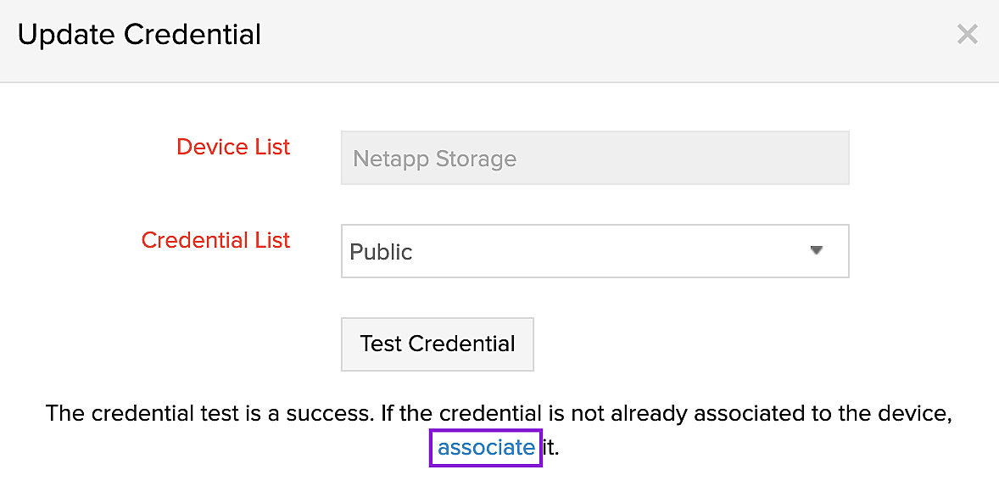The width and height of the screenshot is (999, 492).
Task: Click the word 'it.' after associate
Action: click(x=551, y=447)
